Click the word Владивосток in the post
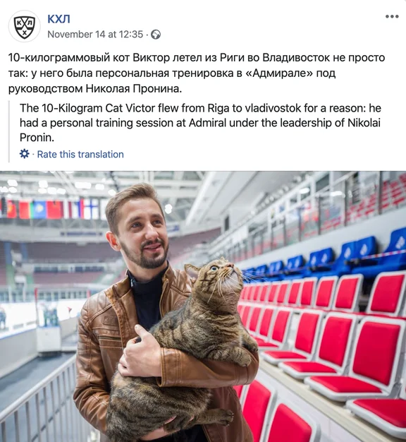 pyautogui.click(x=296, y=57)
